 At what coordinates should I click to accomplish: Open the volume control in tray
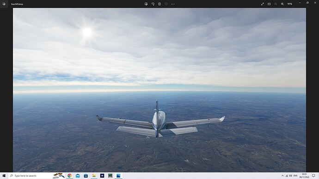(290, 176)
